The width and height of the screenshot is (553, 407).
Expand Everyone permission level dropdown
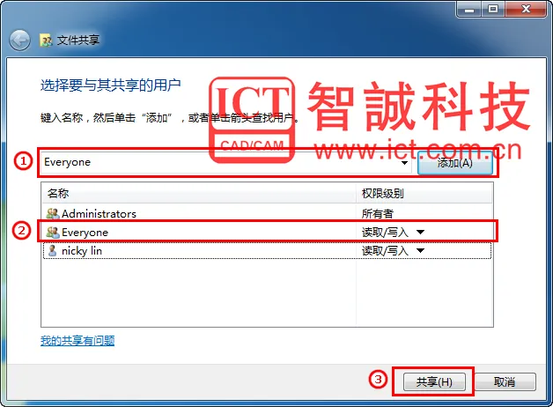420,232
